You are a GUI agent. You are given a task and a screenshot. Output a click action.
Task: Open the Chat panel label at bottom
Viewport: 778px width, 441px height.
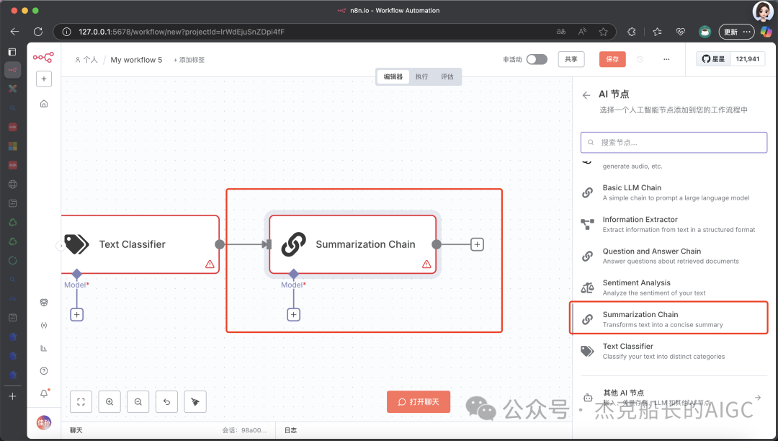(76, 430)
